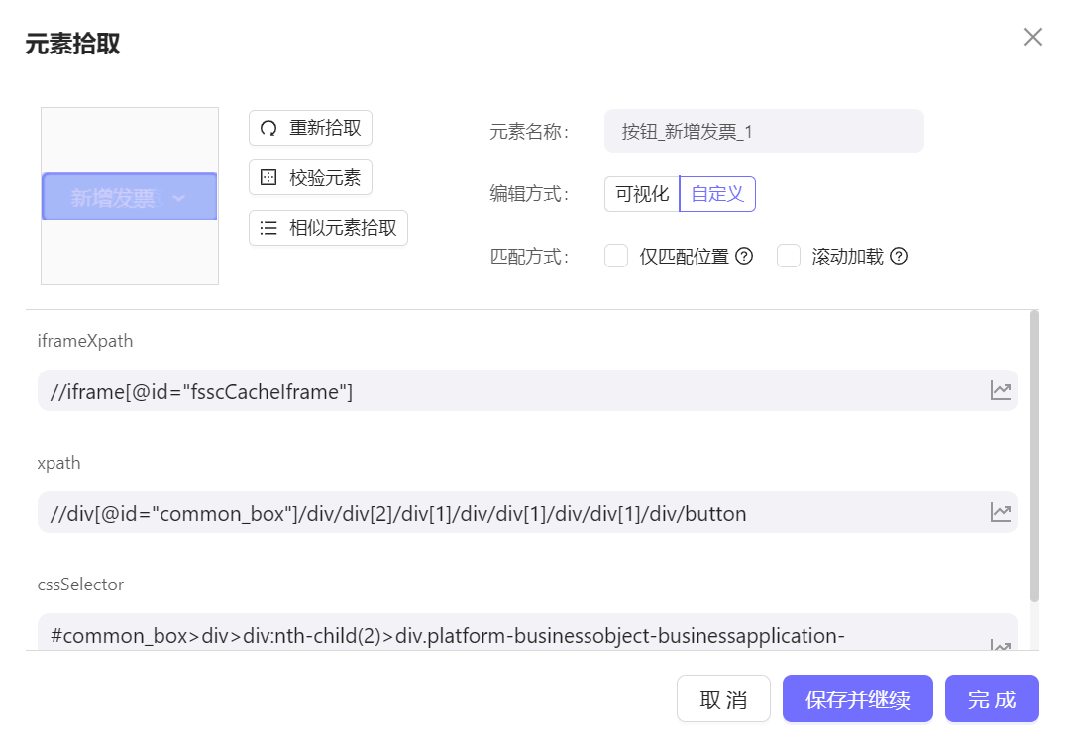
Task: Click help icon next to 滚动加载
Action: coord(899,257)
